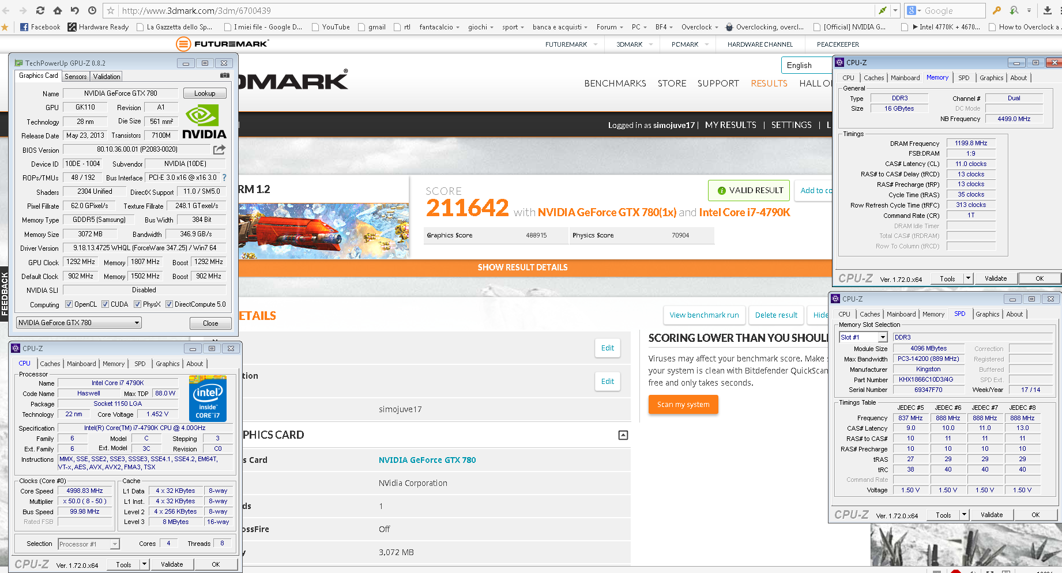Toggle the OpenCL checkbox in GPU-Z

[69, 304]
